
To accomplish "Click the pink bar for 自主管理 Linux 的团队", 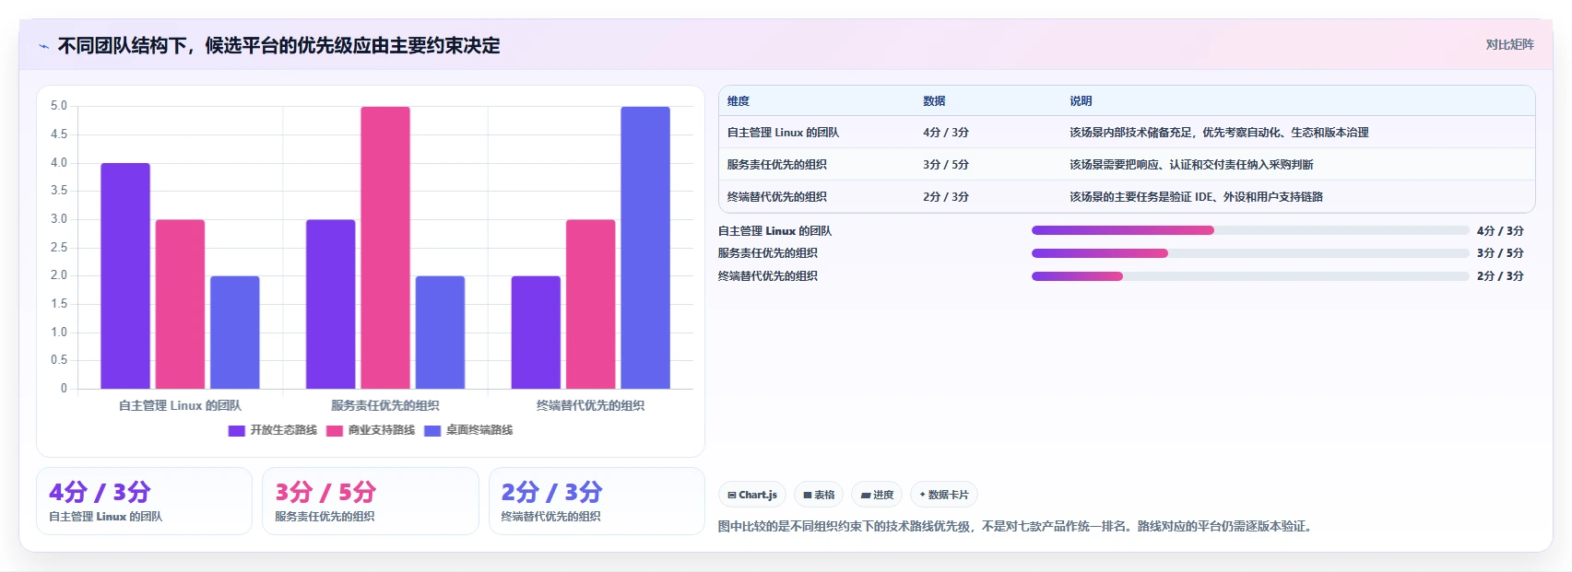I will [x=180, y=304].
